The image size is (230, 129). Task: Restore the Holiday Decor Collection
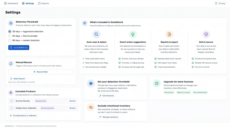click(x=73, y=108)
